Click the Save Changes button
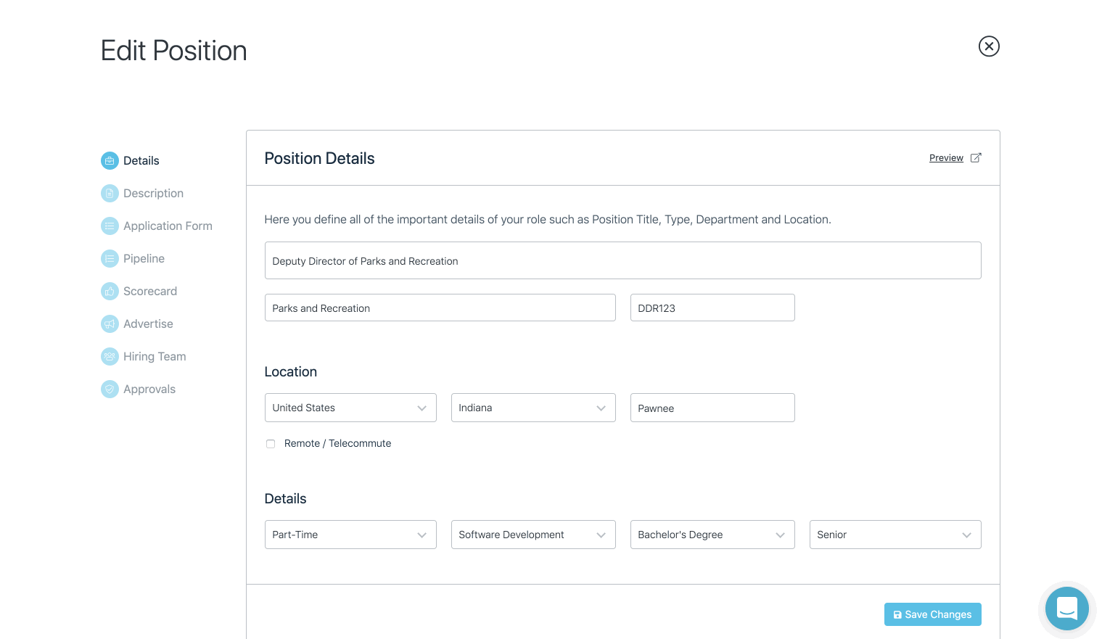The image size is (1102, 639). click(x=932, y=614)
